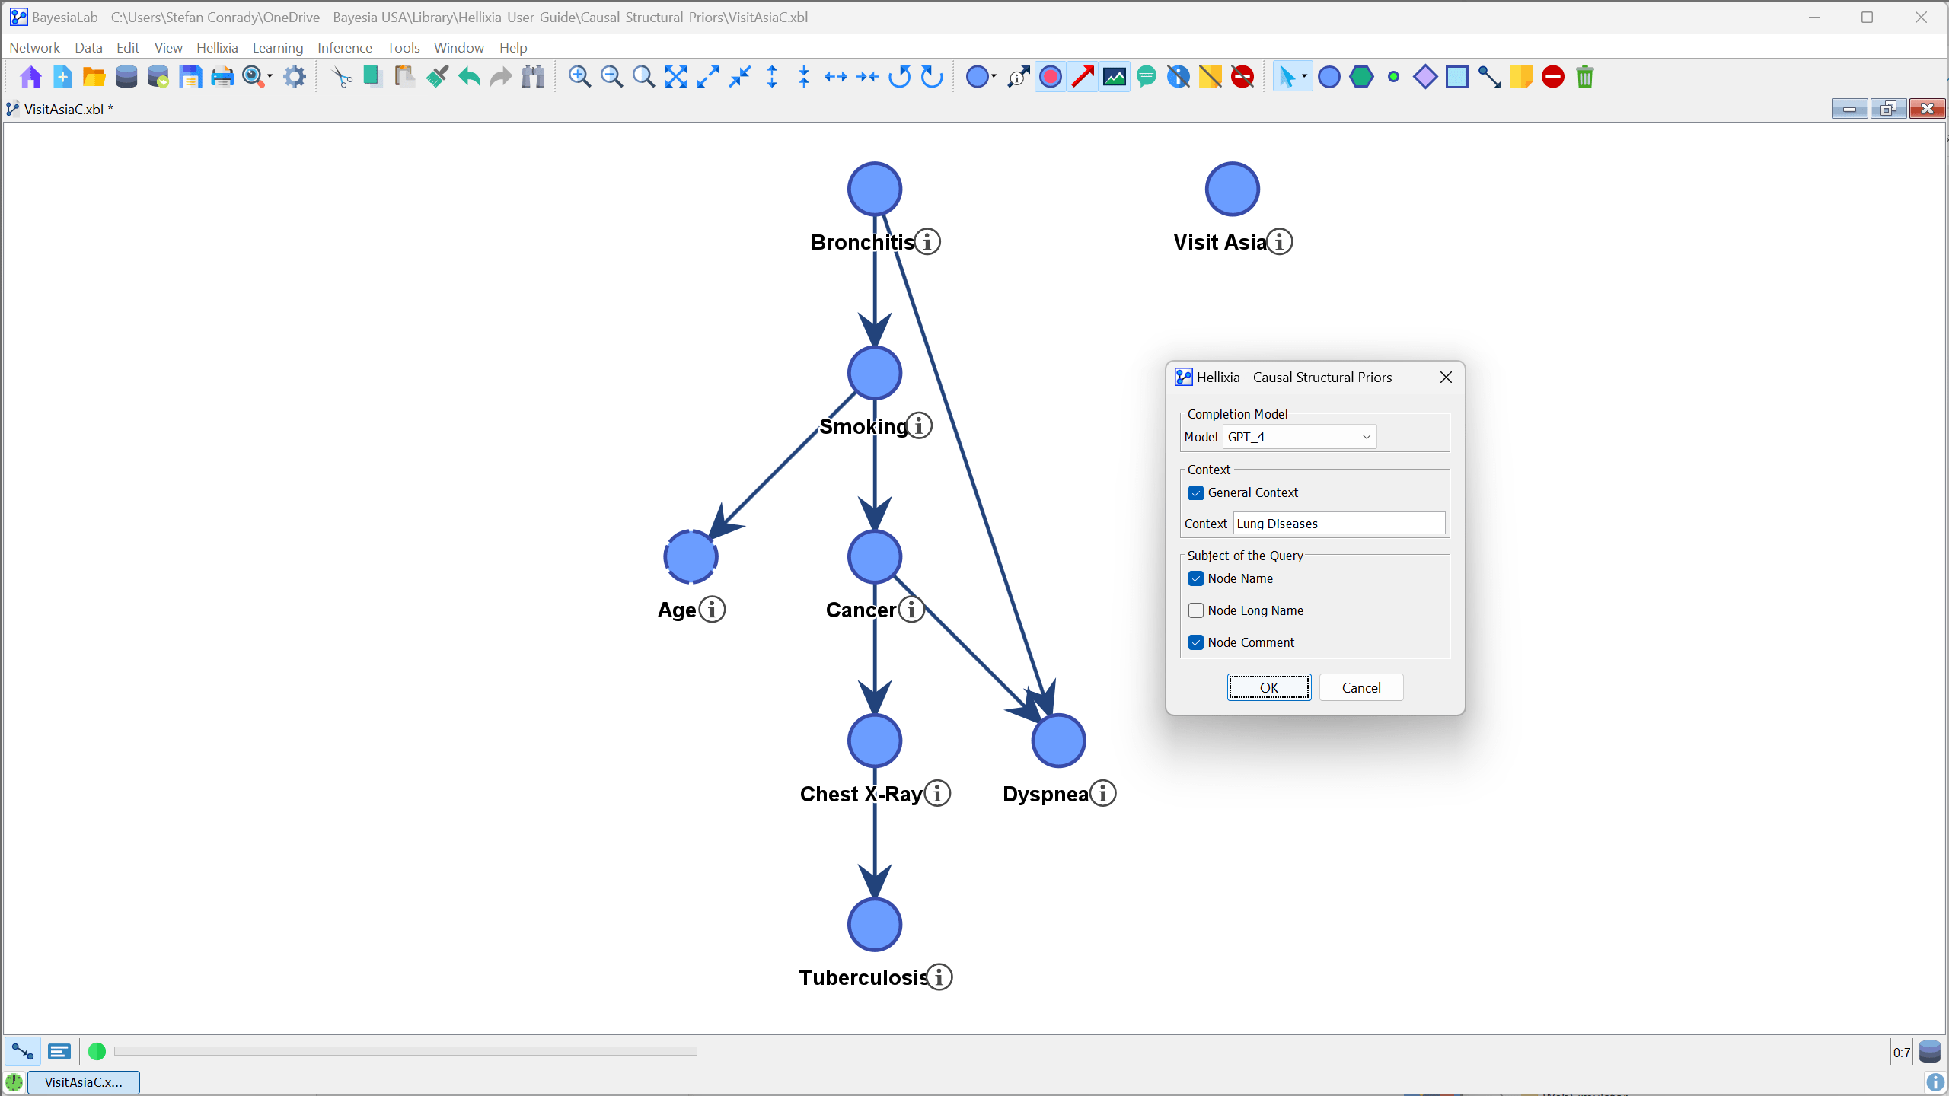Select the purple diamond node tool
Image resolution: width=1949 pixels, height=1096 pixels.
click(x=1424, y=77)
